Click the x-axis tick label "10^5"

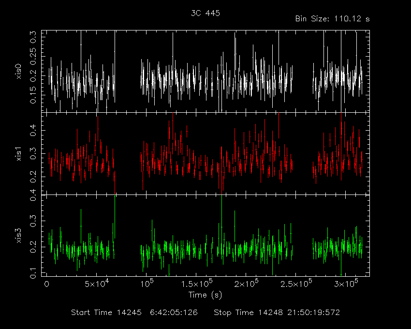[x=147, y=284]
